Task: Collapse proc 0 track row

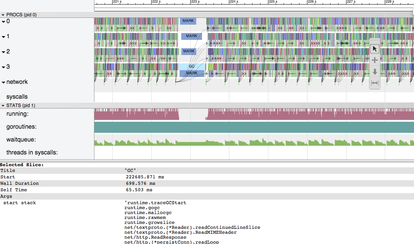Action: [x=3, y=22]
